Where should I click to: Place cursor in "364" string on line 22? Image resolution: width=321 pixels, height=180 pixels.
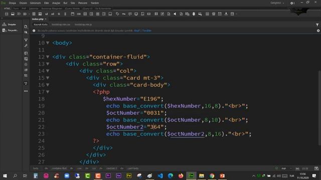[155, 127]
